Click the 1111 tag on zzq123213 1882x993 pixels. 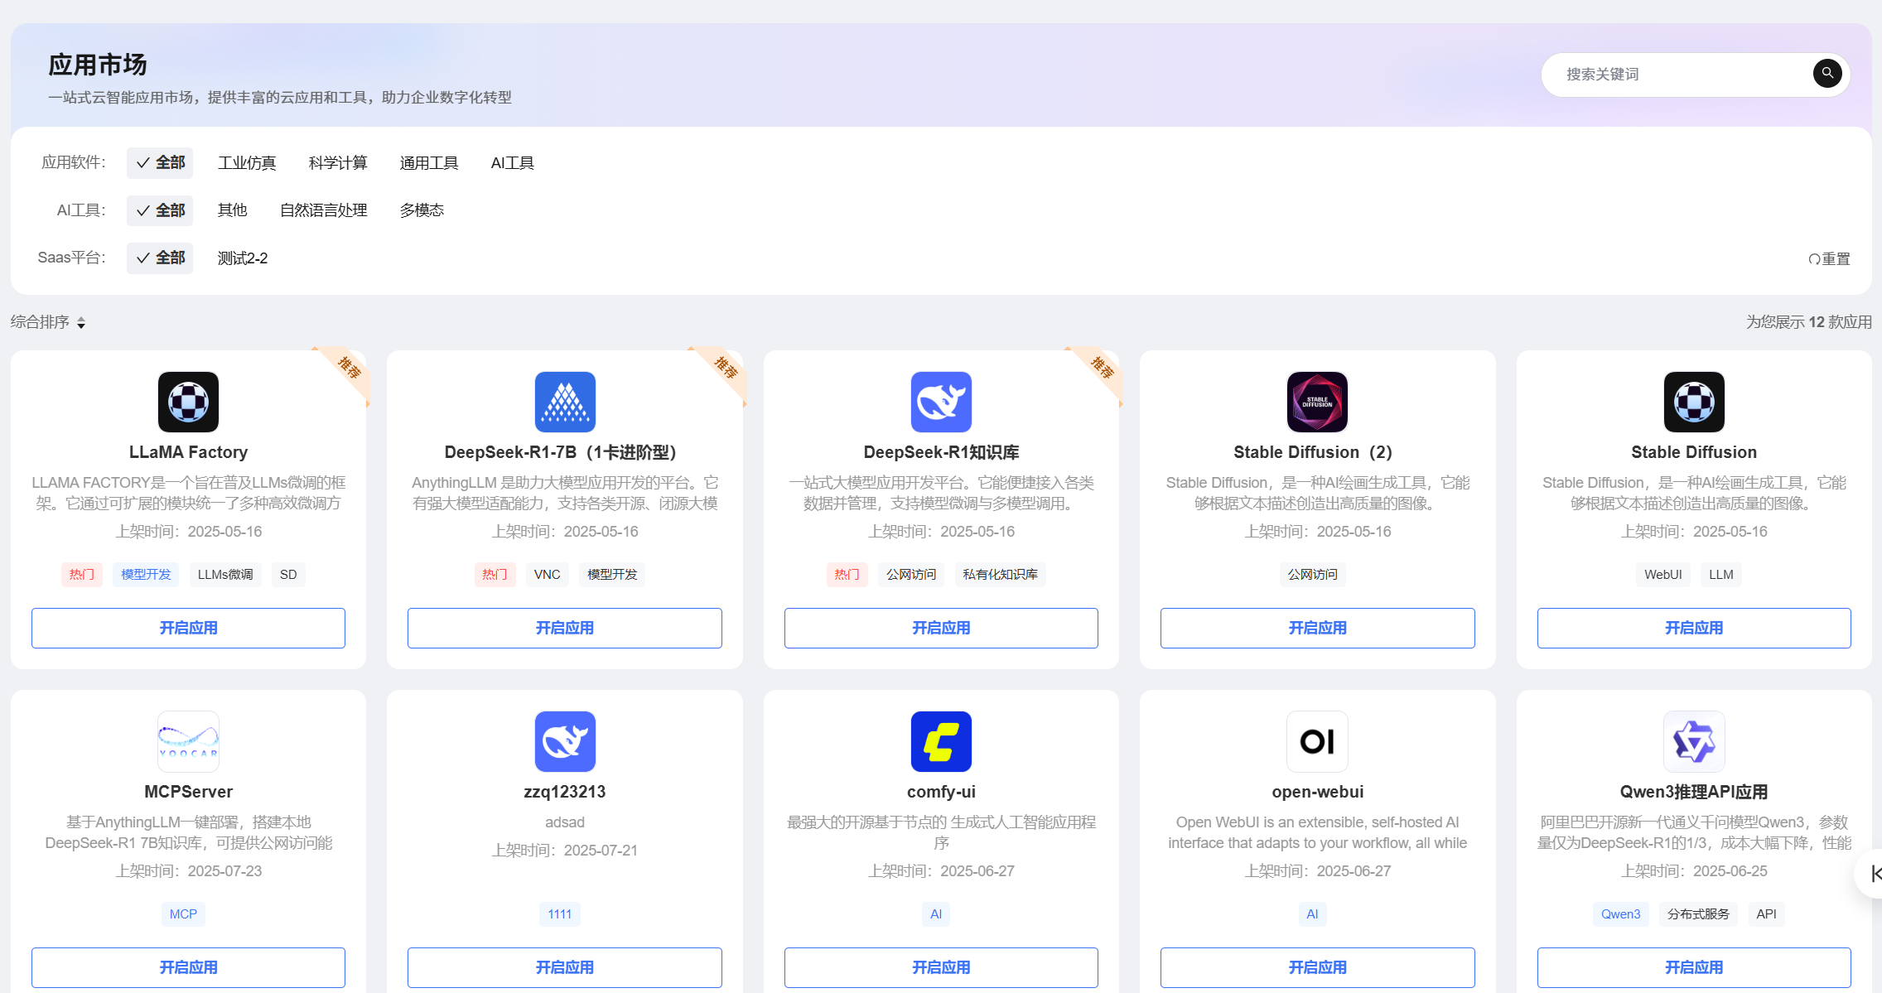click(x=560, y=914)
